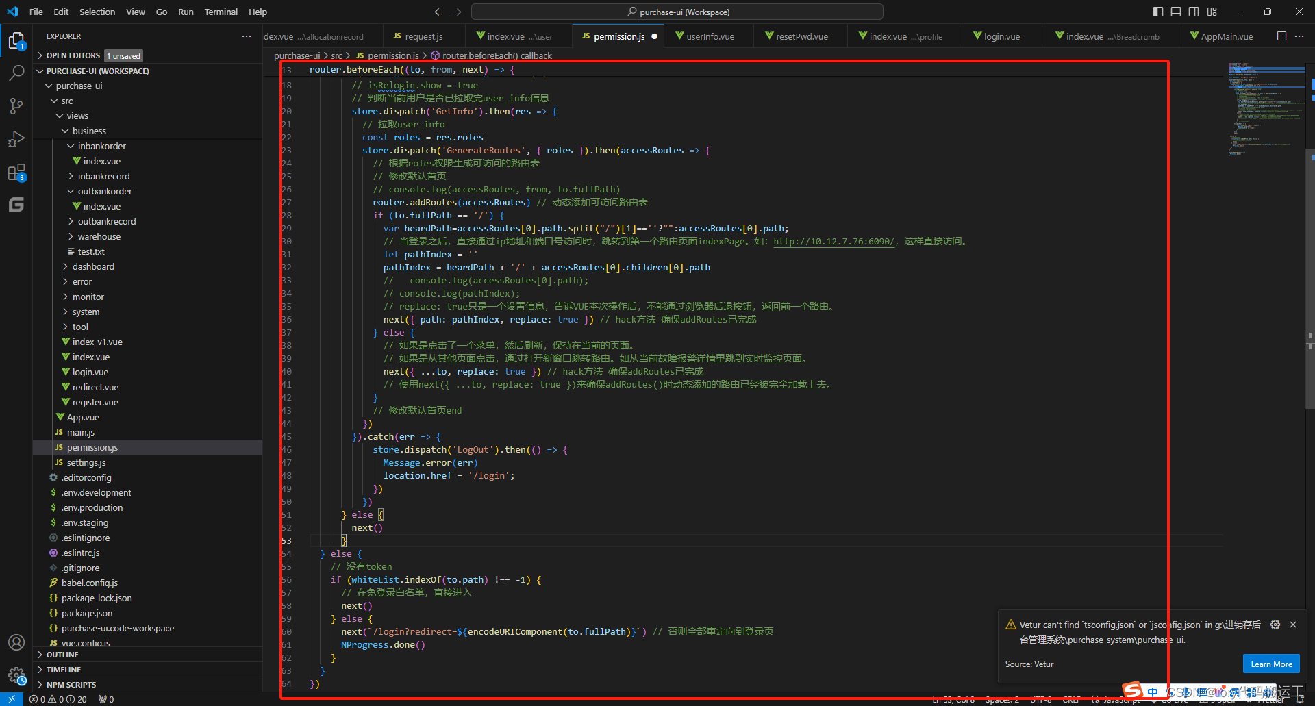This screenshot has height=706, width=1315.
Task: Click Learn More in Vetur notification
Action: (1271, 664)
